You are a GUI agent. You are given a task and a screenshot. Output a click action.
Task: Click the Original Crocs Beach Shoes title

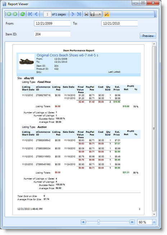(x=68, y=55)
